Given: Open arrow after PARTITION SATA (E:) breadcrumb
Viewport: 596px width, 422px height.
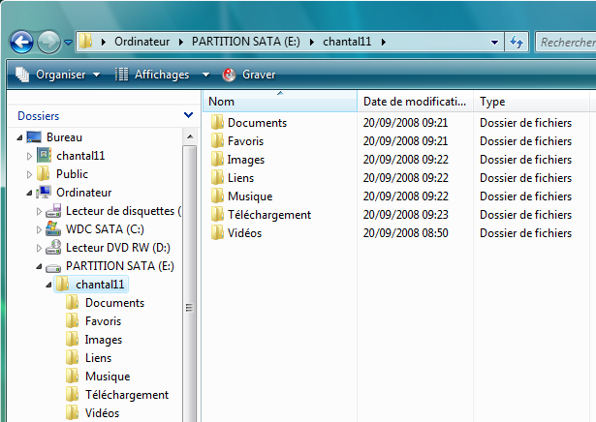Looking at the screenshot, I should point(312,42).
